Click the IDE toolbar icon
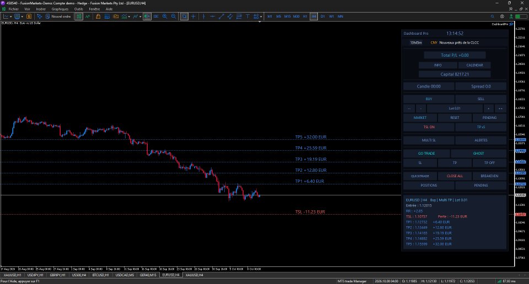The width and height of the screenshot is (529, 284). 156,16
